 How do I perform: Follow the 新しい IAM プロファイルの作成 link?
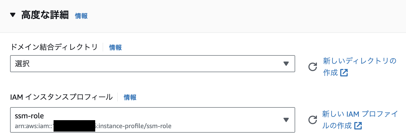pos(360,114)
